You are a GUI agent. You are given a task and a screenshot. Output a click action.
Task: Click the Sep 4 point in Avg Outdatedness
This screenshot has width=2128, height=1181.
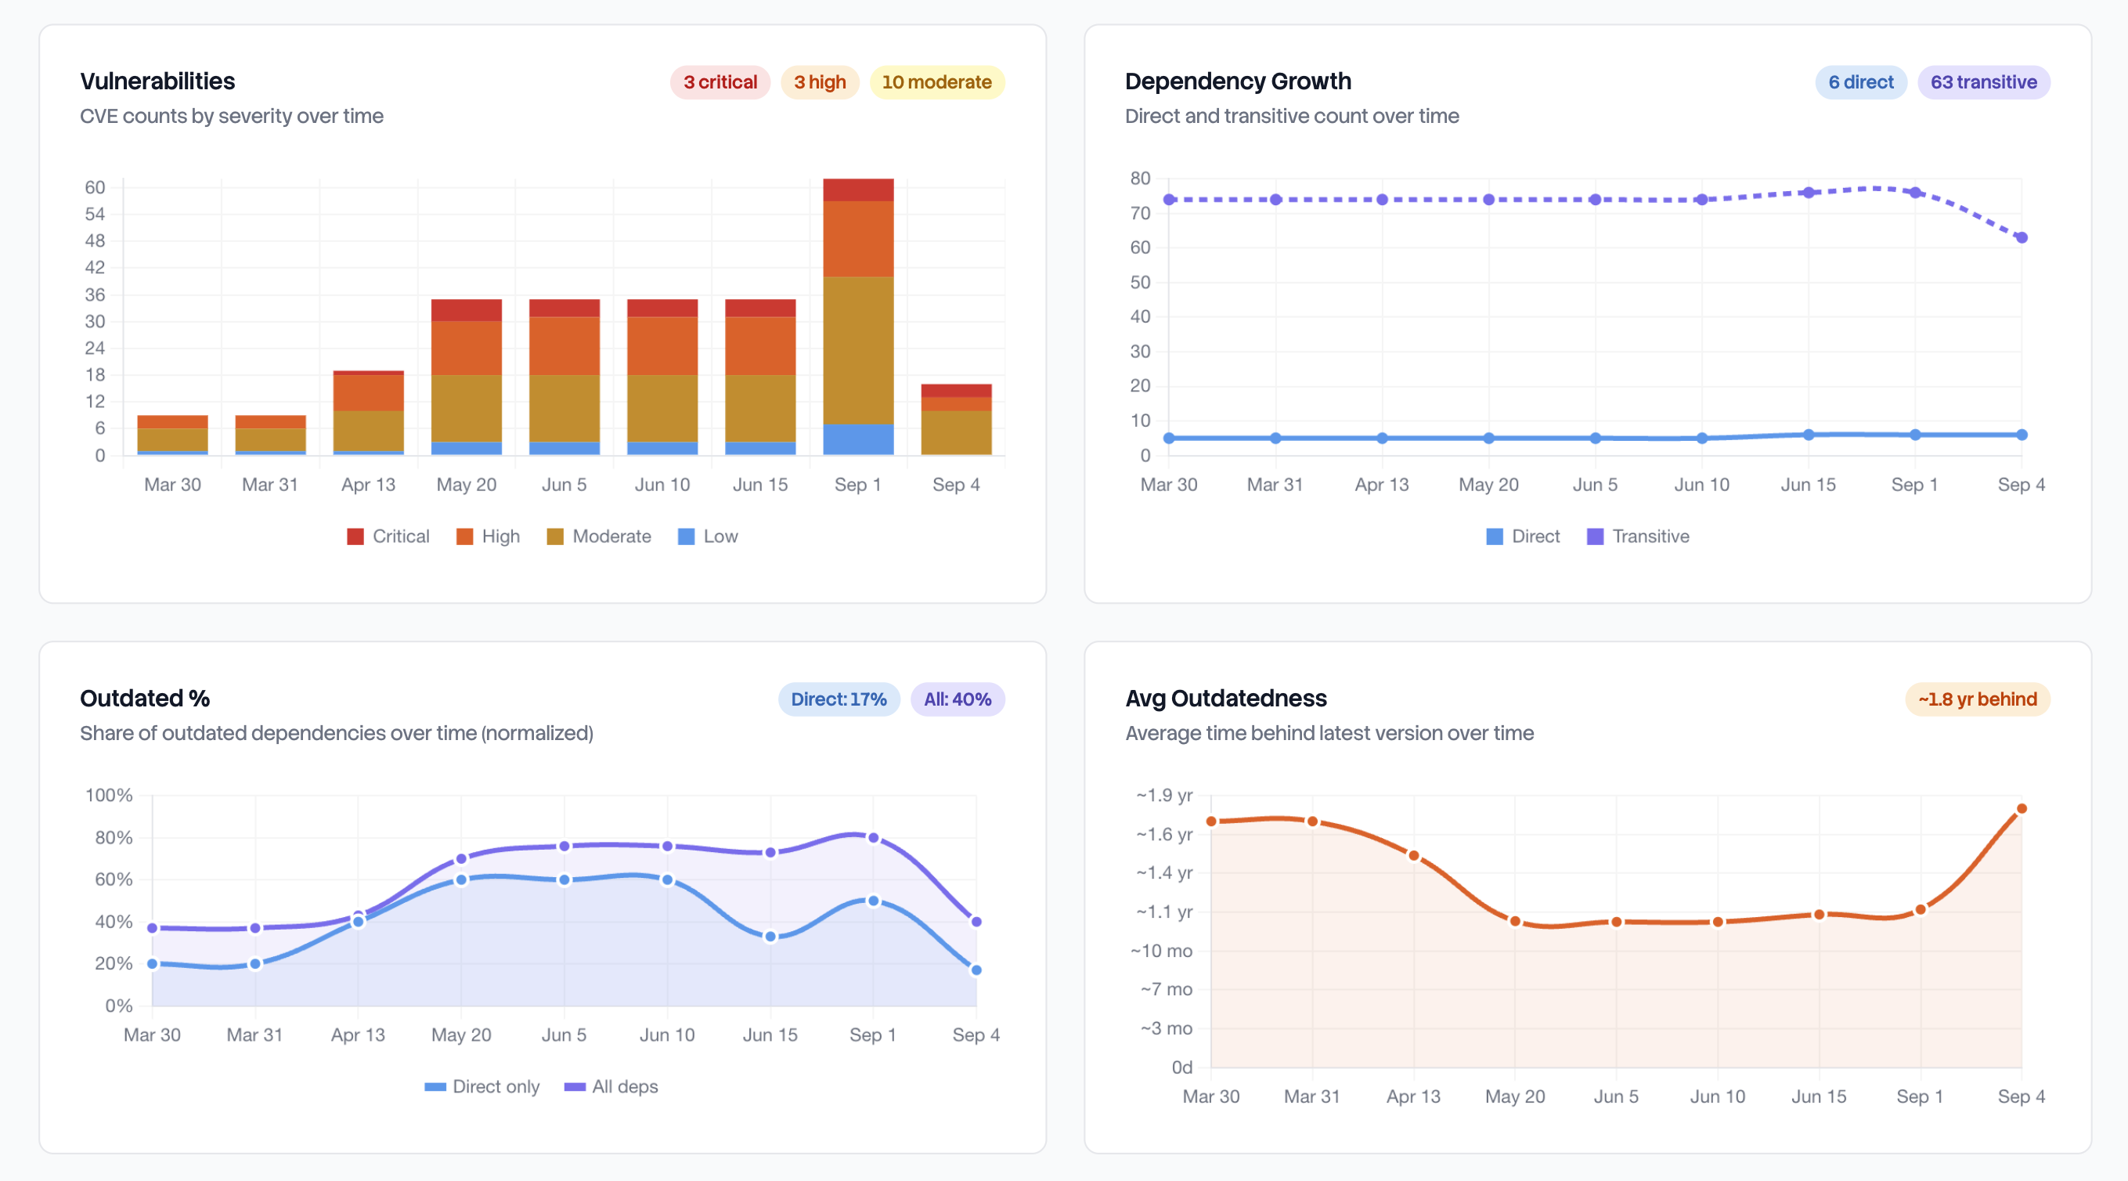click(x=2022, y=809)
